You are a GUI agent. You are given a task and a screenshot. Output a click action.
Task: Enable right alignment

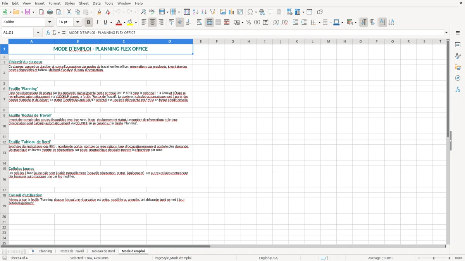pos(161,22)
